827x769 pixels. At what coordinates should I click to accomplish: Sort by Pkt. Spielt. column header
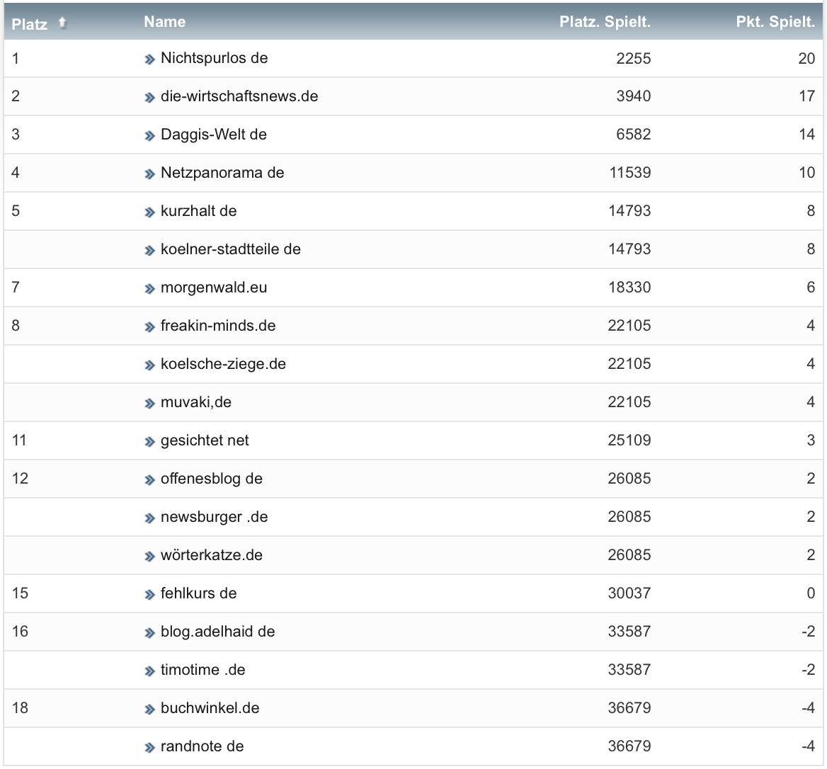pyautogui.click(x=775, y=22)
